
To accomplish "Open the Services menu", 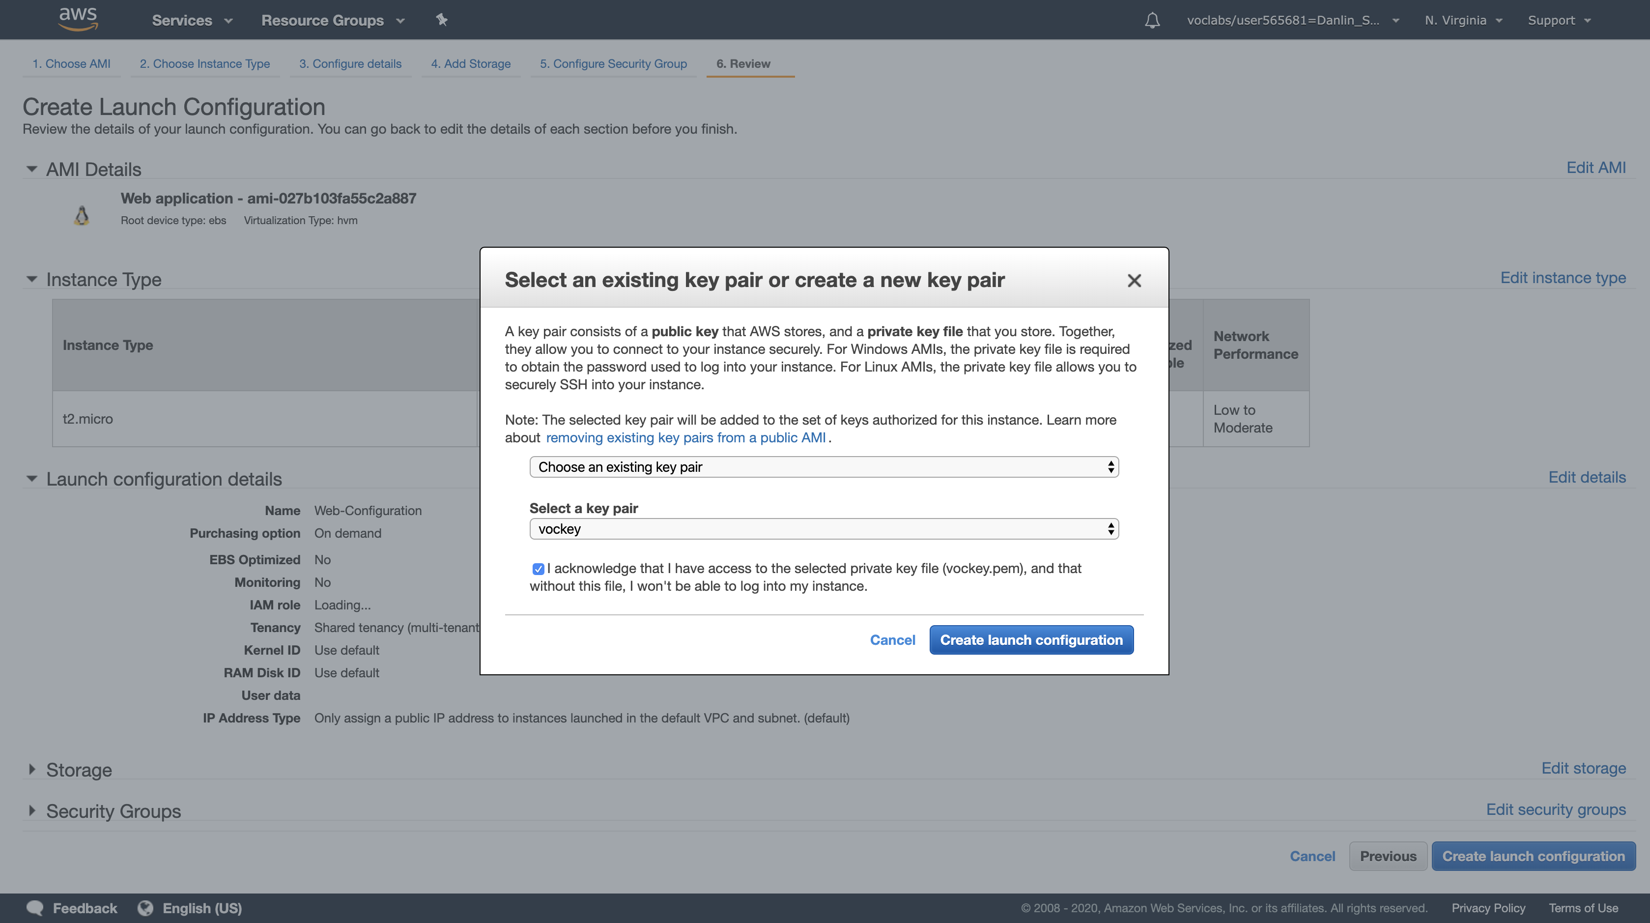I will tap(192, 21).
